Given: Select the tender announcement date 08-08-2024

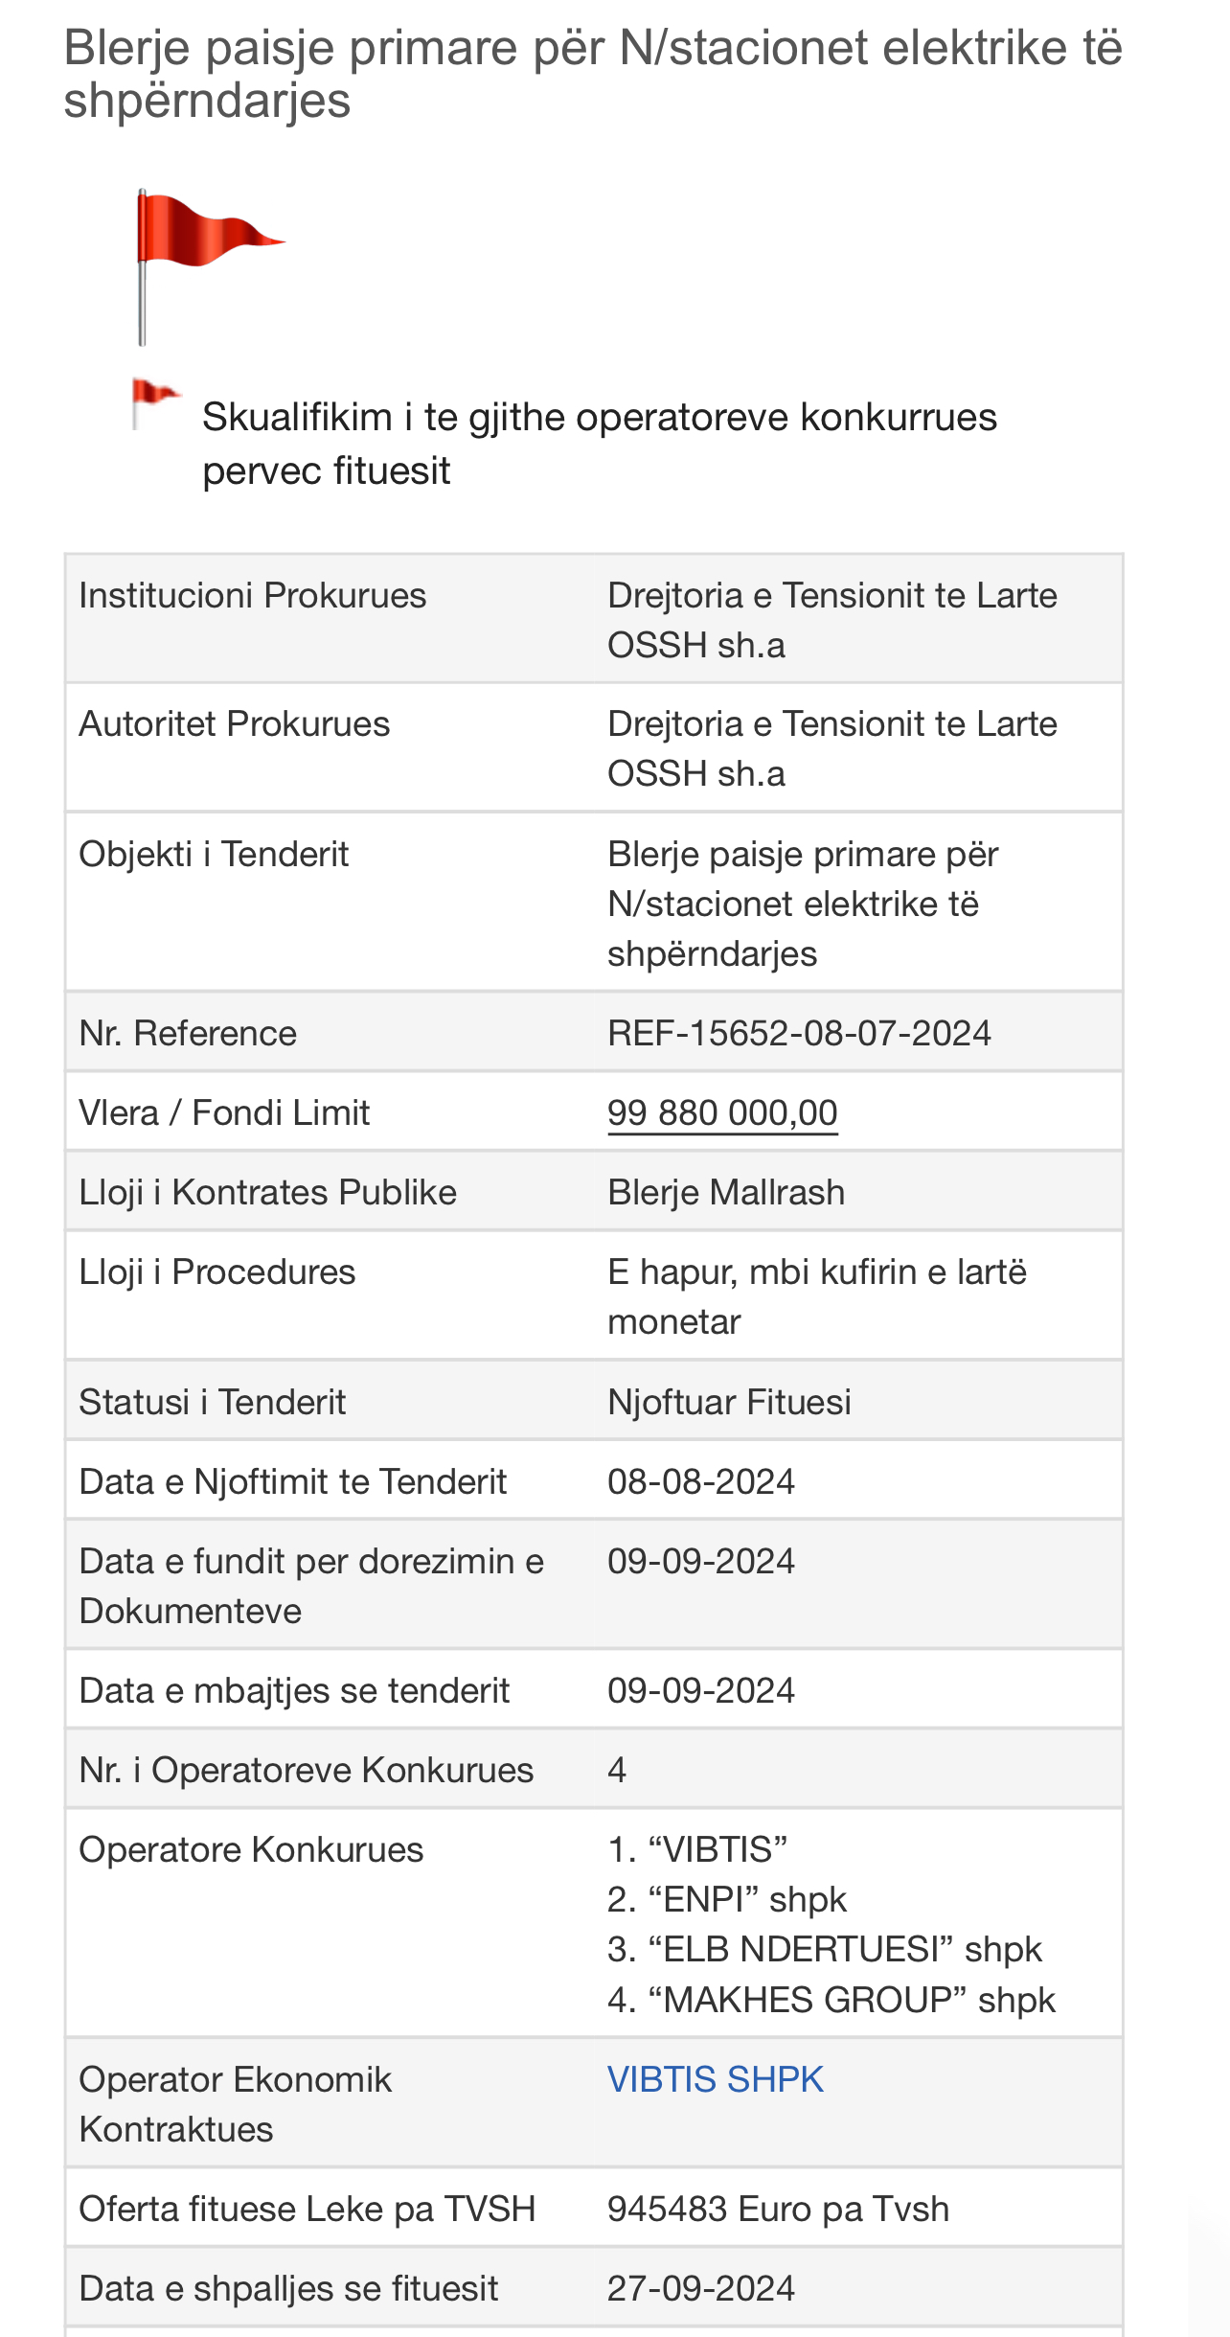Looking at the screenshot, I should (x=701, y=1481).
